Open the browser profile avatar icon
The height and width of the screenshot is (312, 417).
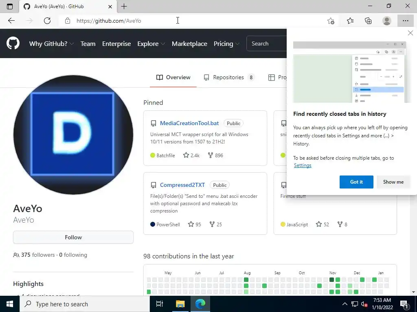coord(387,21)
